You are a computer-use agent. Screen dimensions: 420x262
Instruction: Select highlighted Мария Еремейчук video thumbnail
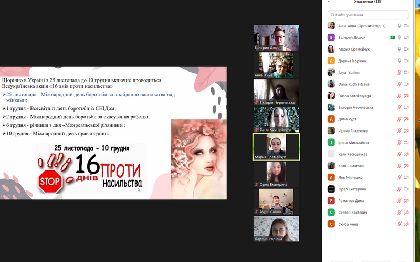[x=276, y=147]
